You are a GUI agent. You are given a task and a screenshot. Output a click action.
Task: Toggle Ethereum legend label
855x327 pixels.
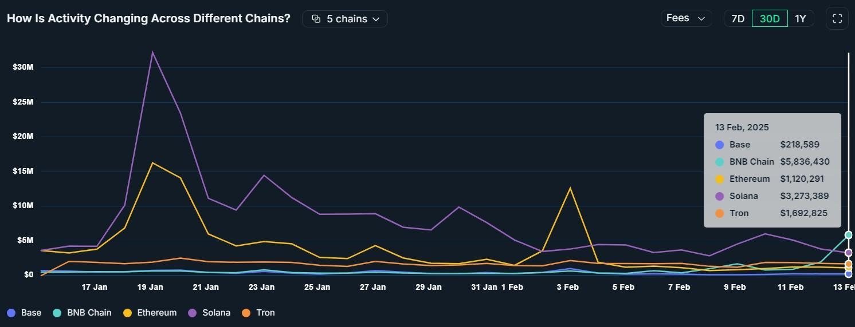tap(157, 313)
